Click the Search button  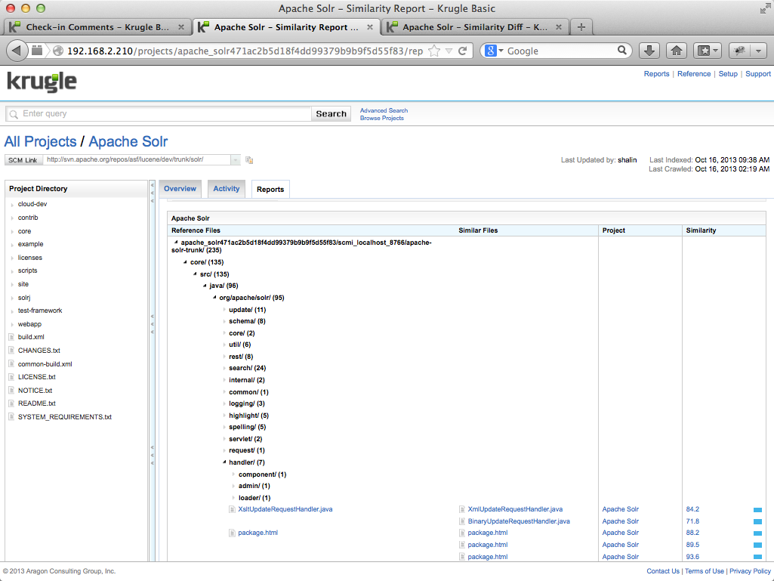point(331,113)
